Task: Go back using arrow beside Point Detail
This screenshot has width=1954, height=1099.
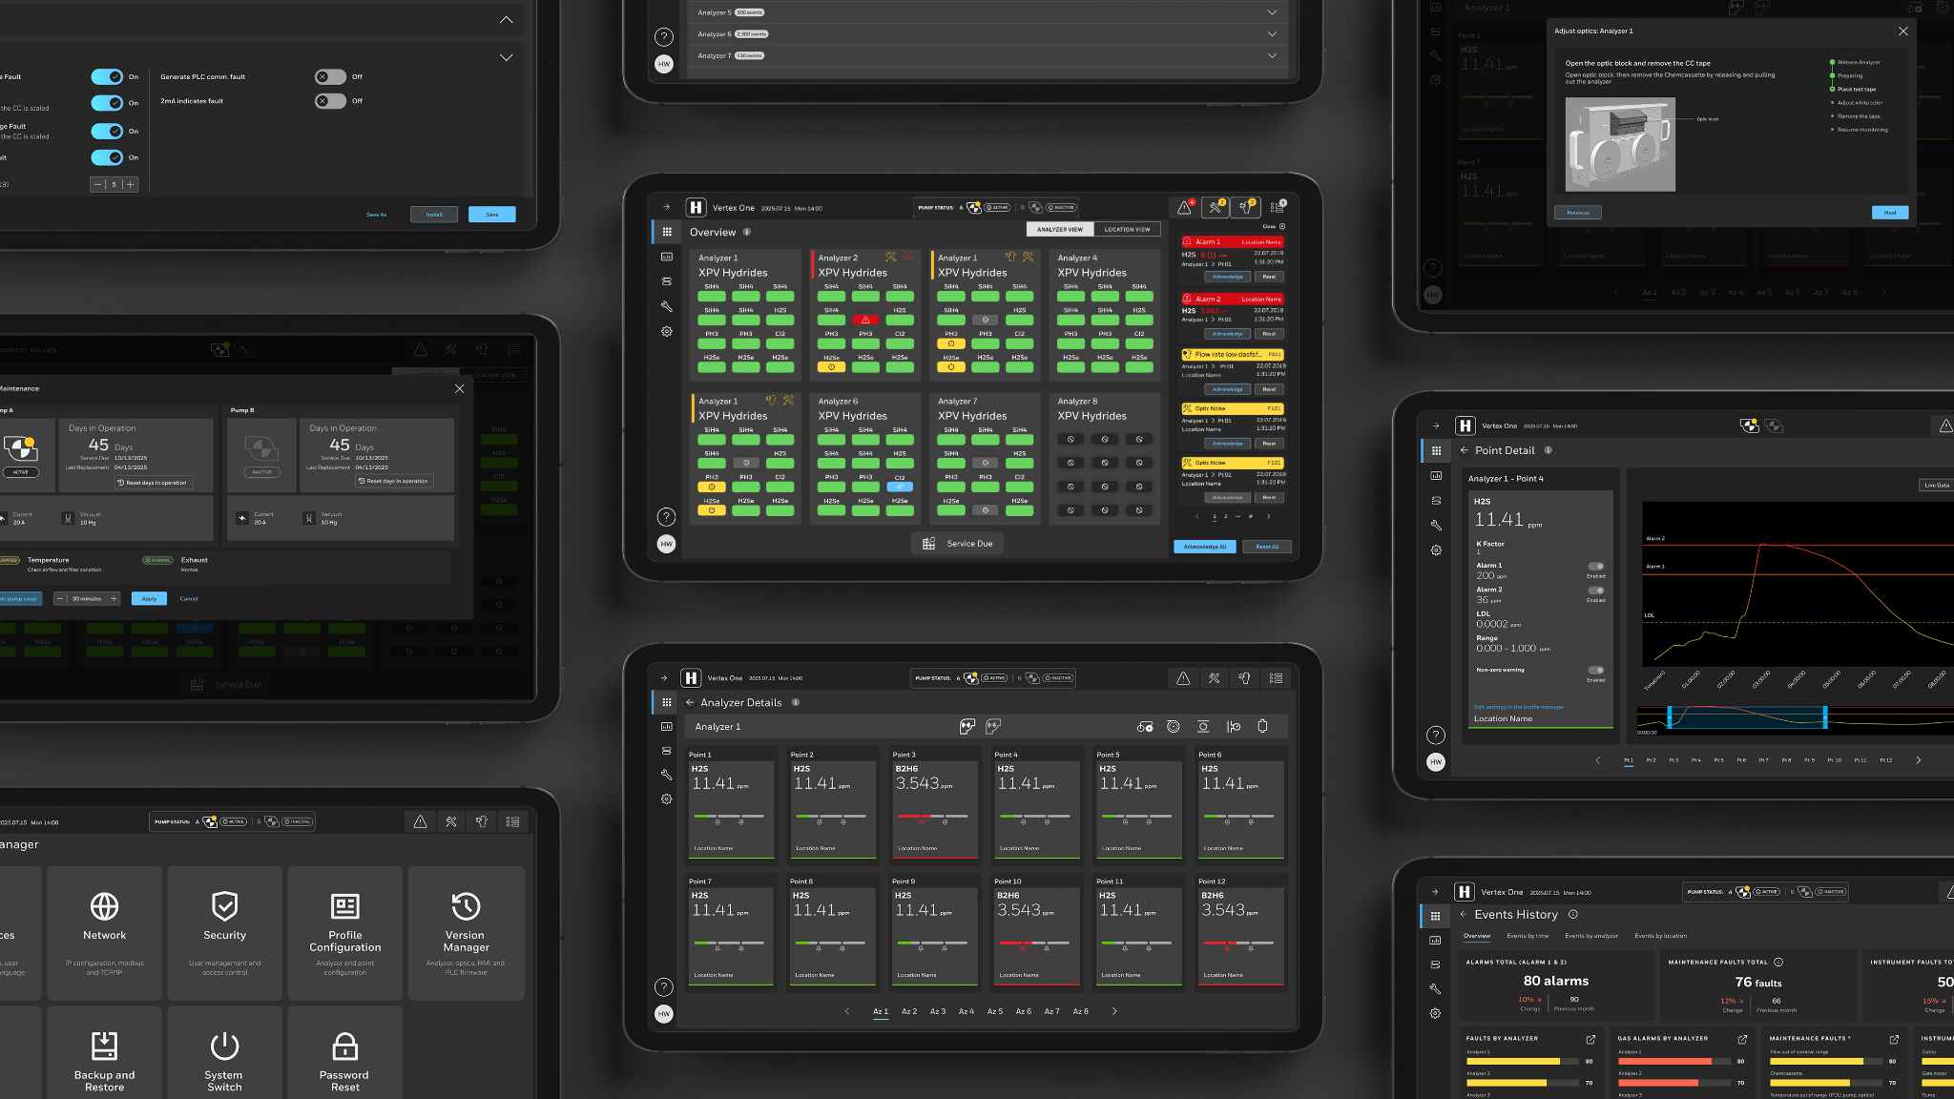Action: [1464, 450]
